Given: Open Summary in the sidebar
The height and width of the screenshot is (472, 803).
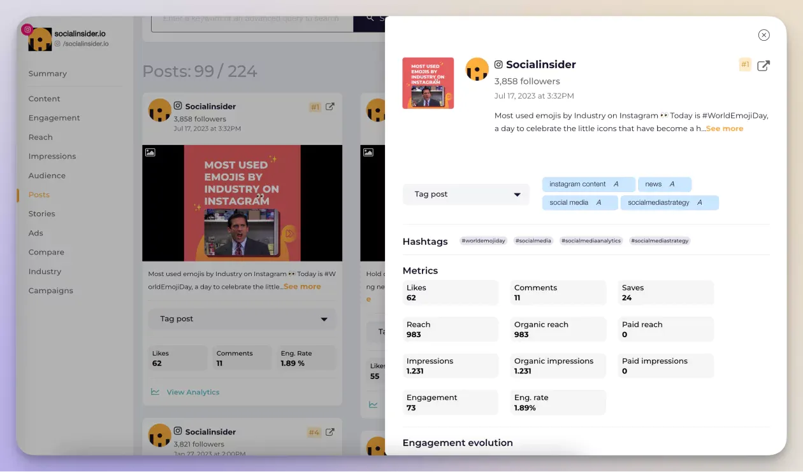Looking at the screenshot, I should [47, 74].
